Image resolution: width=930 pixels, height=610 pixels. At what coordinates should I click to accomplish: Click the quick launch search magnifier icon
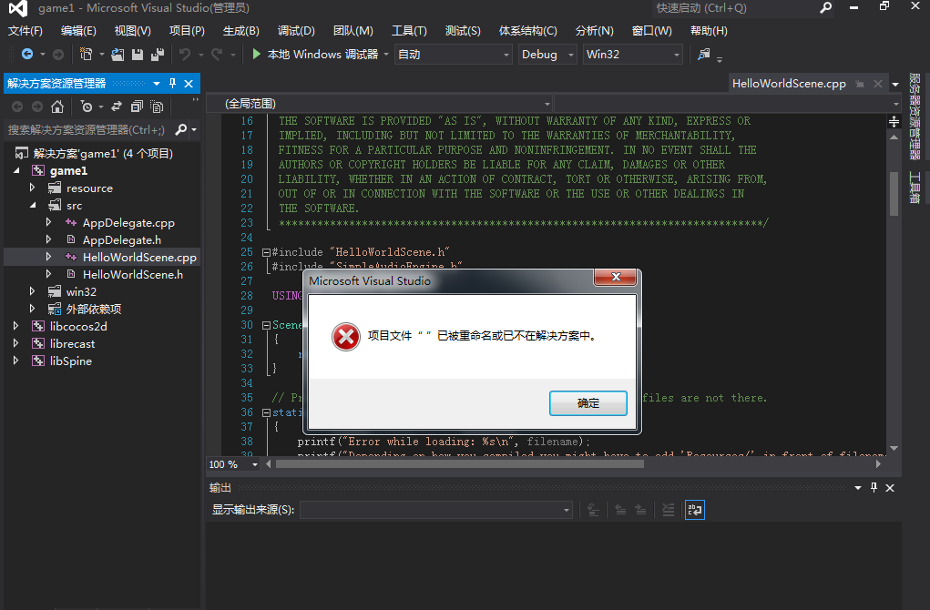coord(825,7)
